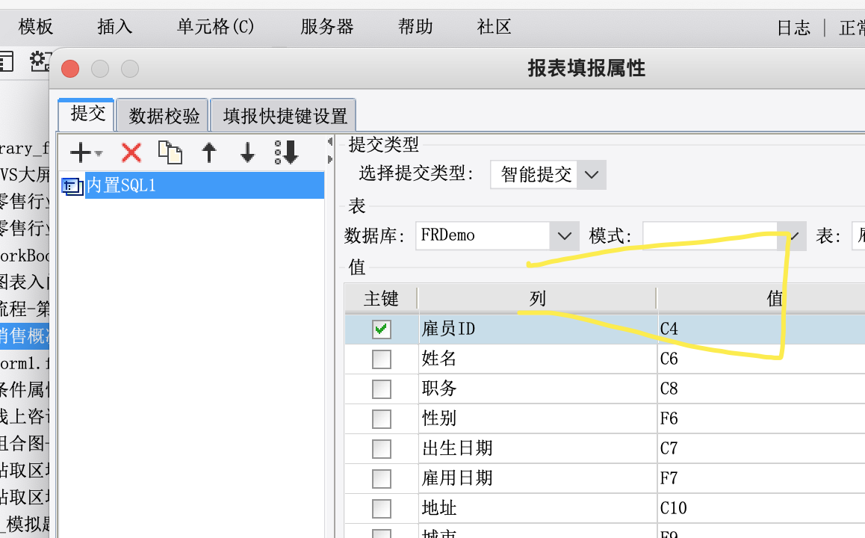865x538 pixels.
Task: Close the 报表填报属性 dialog with red button
Action: tap(70, 69)
